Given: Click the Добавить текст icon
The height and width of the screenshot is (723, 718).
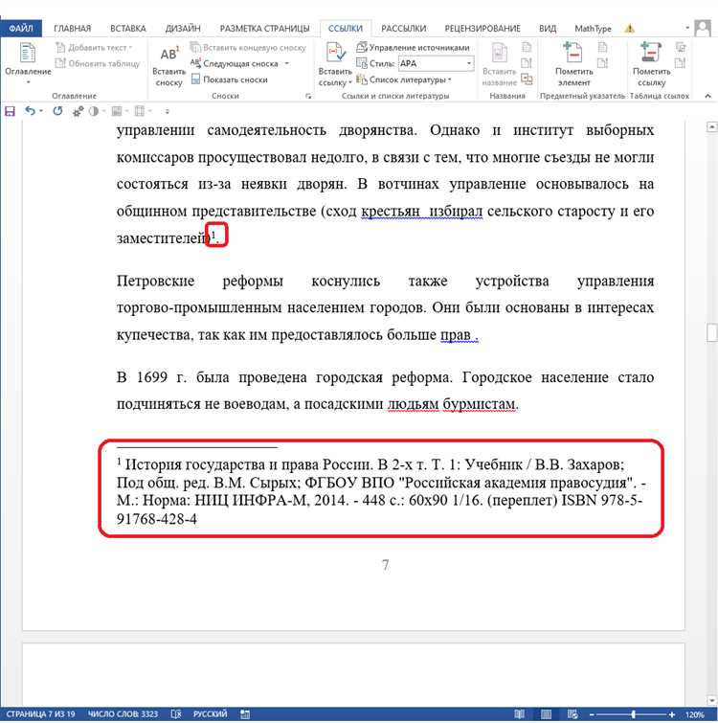Looking at the screenshot, I should 60,48.
